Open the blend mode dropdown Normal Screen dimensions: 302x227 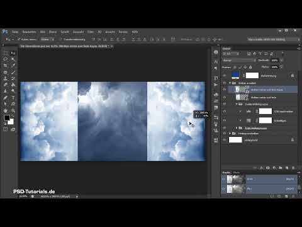239,61
